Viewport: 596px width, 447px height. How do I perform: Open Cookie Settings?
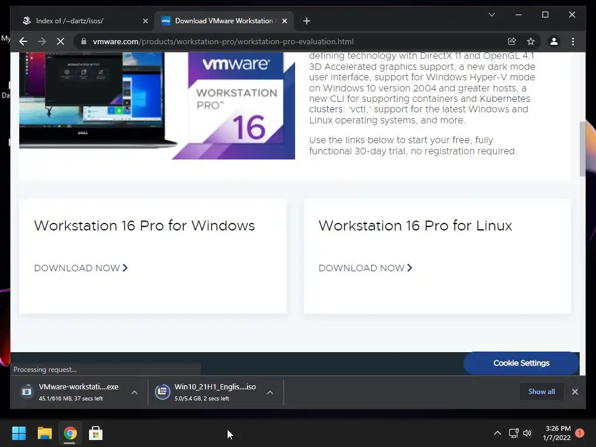click(521, 363)
